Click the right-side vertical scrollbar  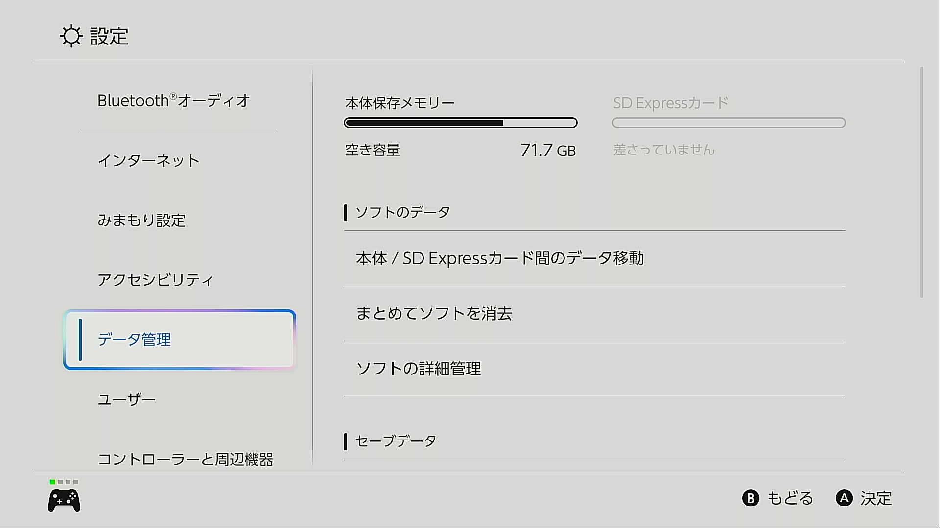click(922, 182)
